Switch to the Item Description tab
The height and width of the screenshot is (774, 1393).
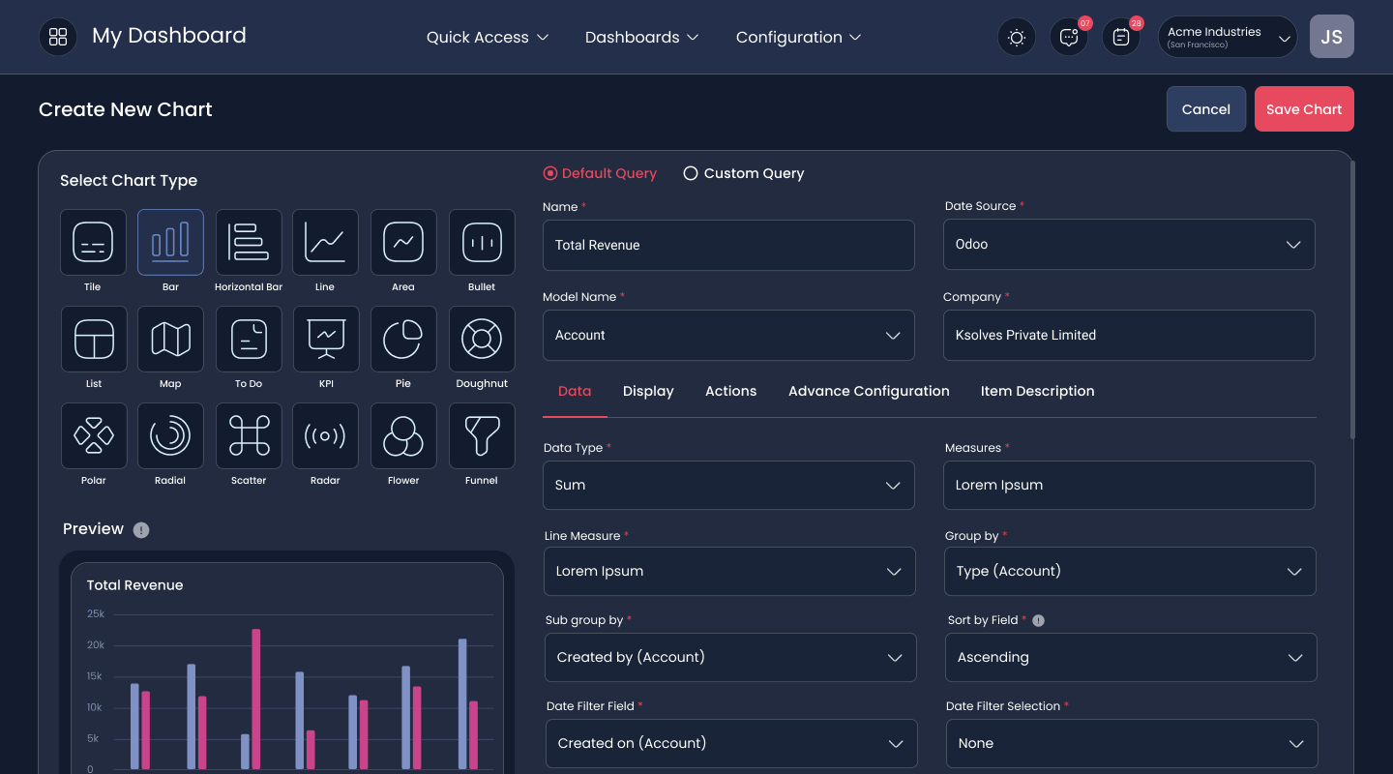coord(1037,391)
